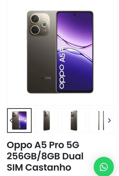Image resolution: width=119 pixels, height=176 pixels.
Task: Click the camera module on main photo
Action: [x=39, y=24]
